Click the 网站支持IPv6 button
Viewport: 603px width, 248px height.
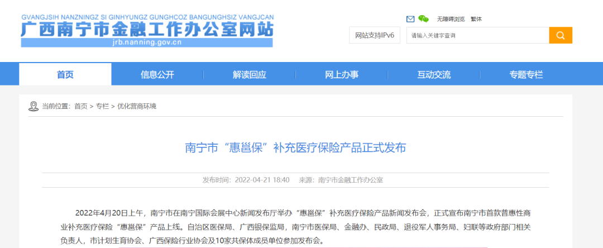pyautogui.click(x=375, y=35)
